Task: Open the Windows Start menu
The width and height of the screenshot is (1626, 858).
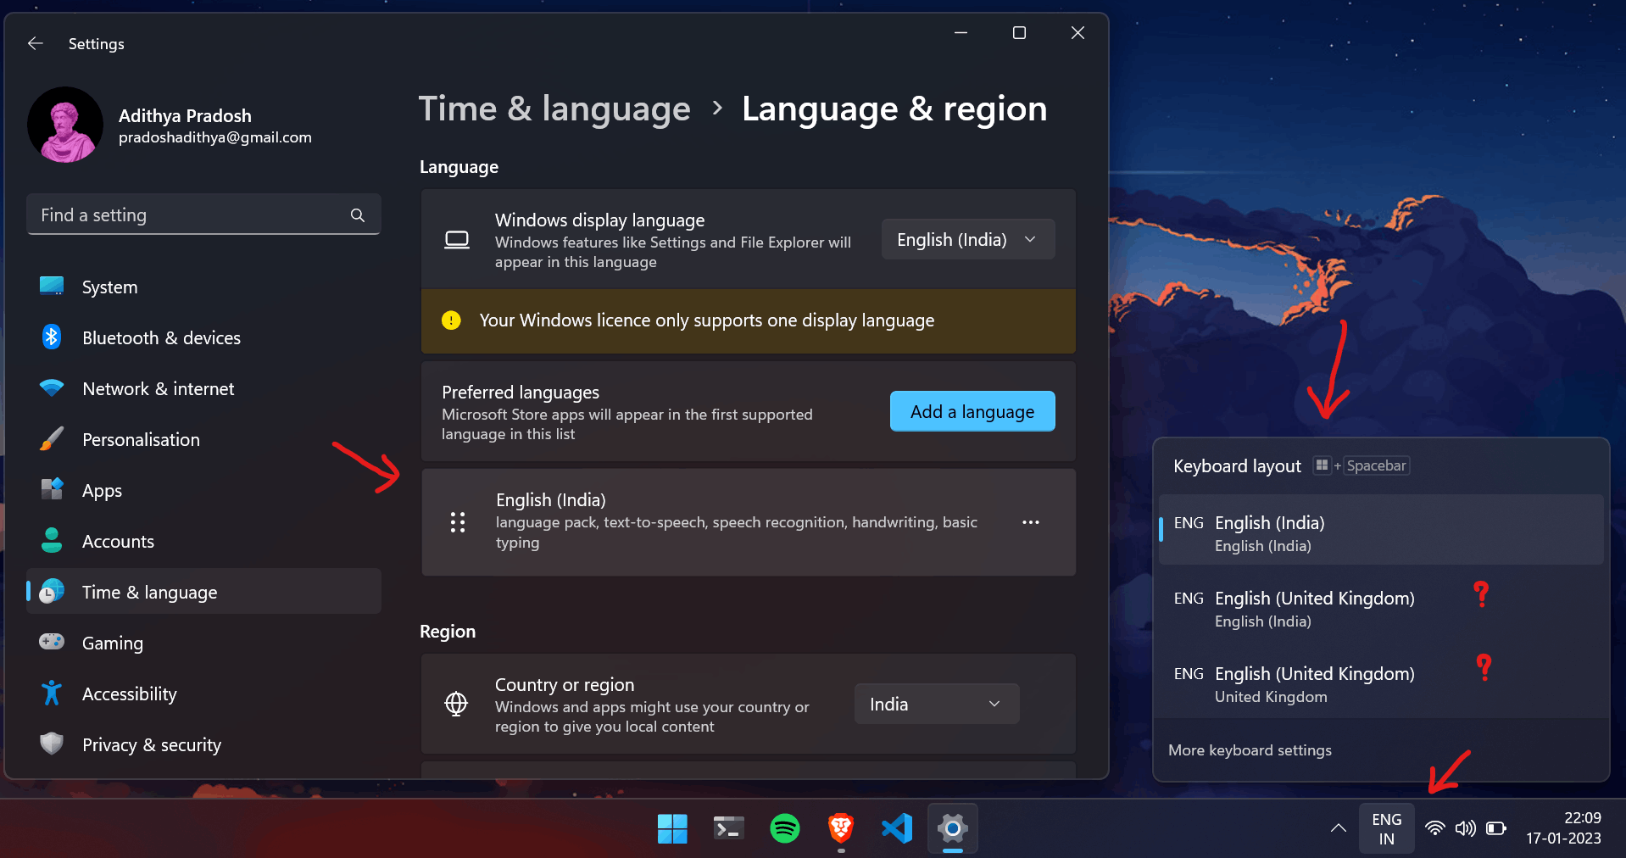Action: pyautogui.click(x=672, y=828)
